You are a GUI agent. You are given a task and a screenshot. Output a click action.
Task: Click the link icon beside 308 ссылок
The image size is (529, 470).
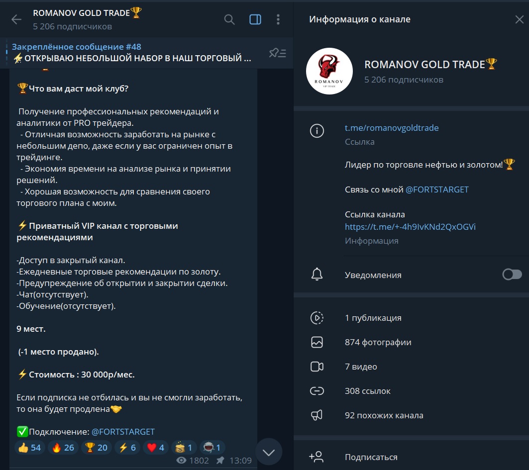click(x=317, y=391)
